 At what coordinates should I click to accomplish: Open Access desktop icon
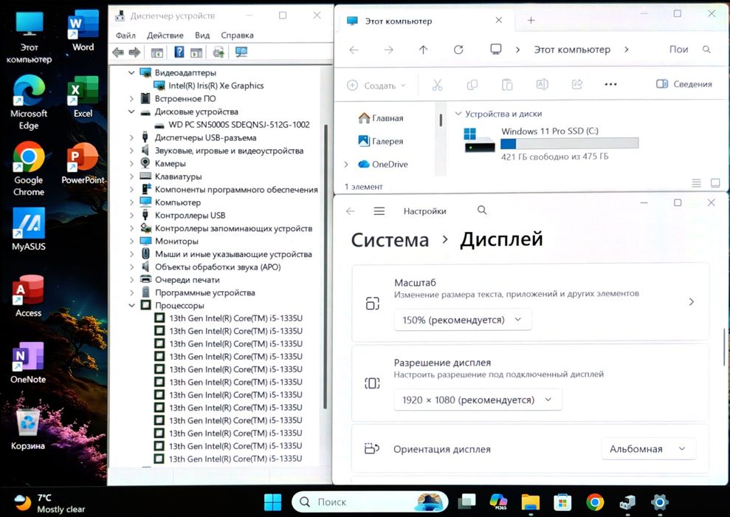tap(28, 296)
